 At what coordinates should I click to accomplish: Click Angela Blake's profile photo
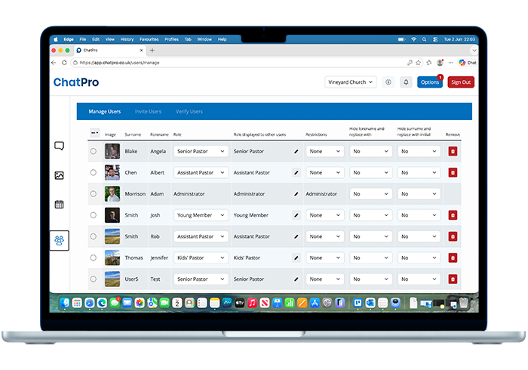click(112, 151)
